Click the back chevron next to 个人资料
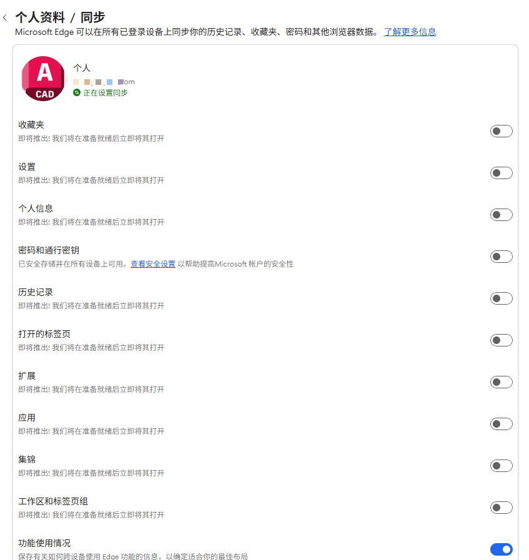This screenshot has width=529, height=560. (5, 17)
